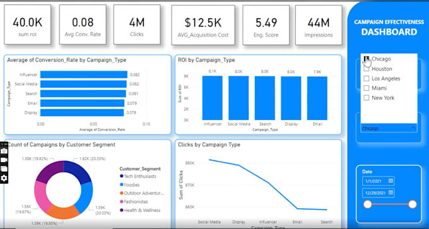Viewport: 429px width, 229px height.
Task: Select the Impressions 44M card
Action: coord(319,25)
